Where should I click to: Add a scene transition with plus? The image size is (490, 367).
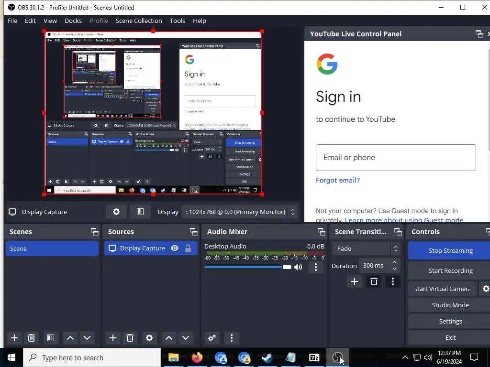pyautogui.click(x=355, y=281)
